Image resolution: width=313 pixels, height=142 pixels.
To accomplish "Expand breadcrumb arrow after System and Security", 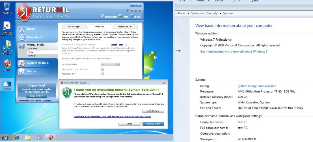I will (x=220, y=13).
